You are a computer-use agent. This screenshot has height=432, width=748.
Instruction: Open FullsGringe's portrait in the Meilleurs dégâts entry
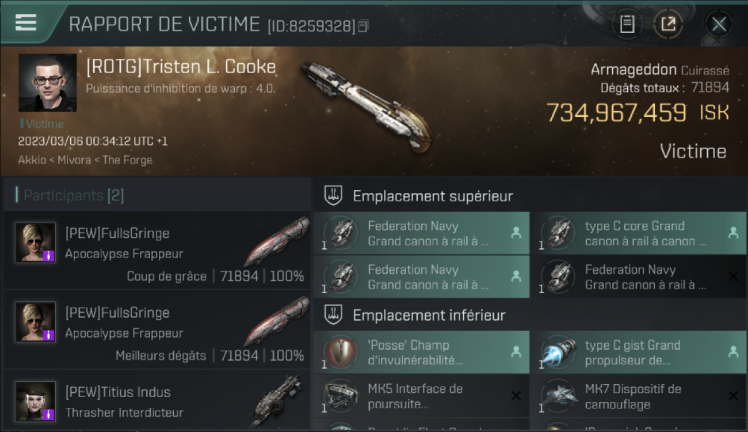point(36,322)
